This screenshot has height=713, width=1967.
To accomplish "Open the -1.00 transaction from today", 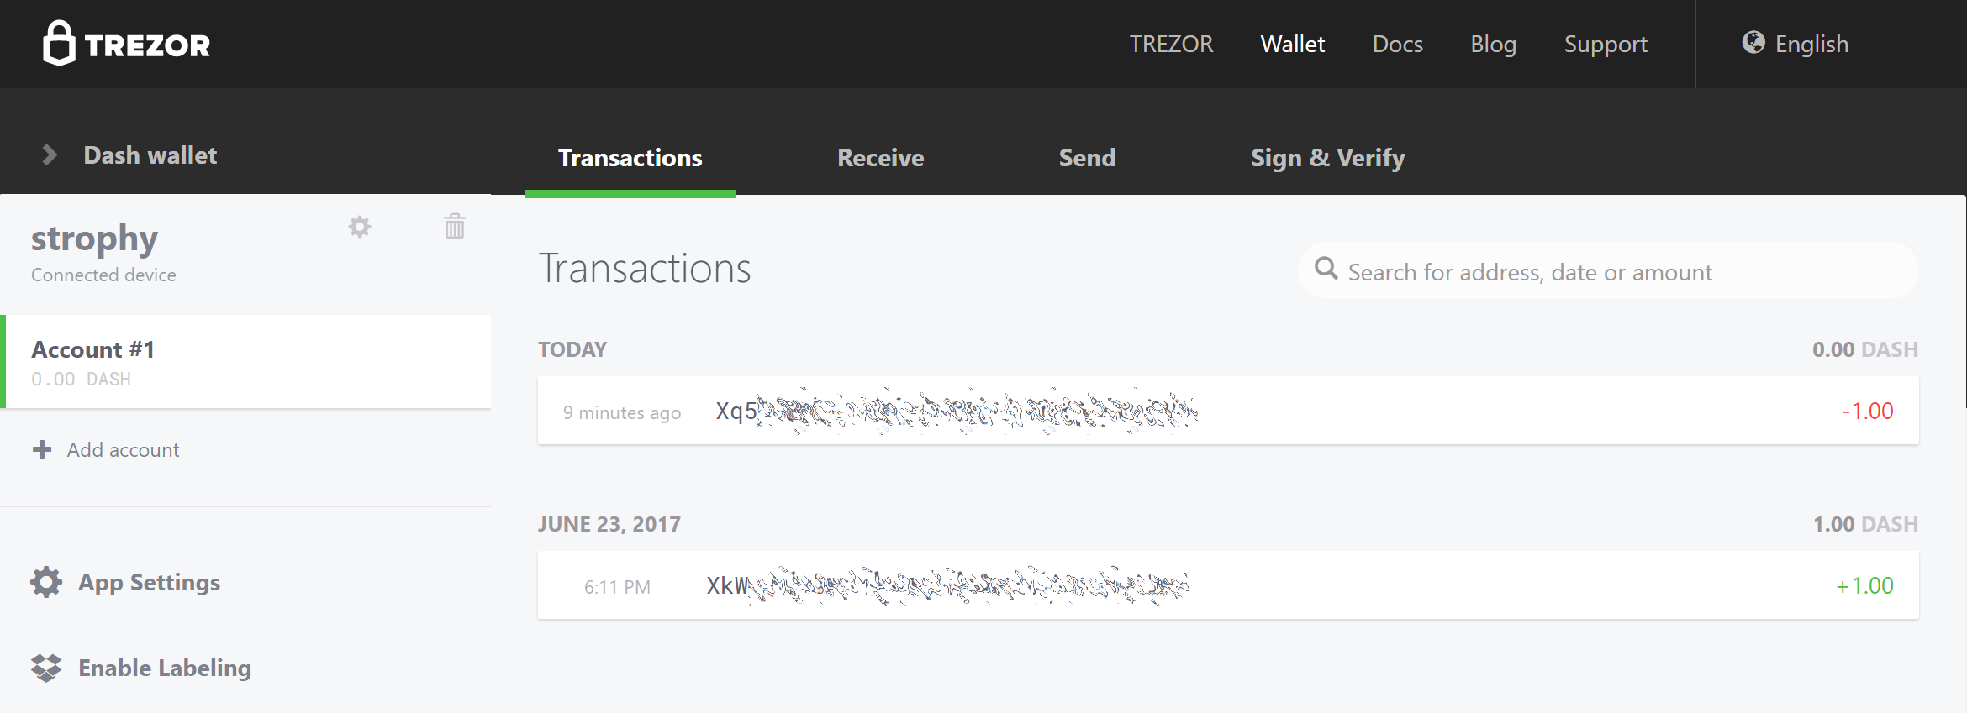I will (1227, 411).
